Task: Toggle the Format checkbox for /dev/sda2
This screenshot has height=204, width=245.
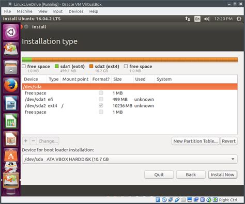Action: point(101,105)
